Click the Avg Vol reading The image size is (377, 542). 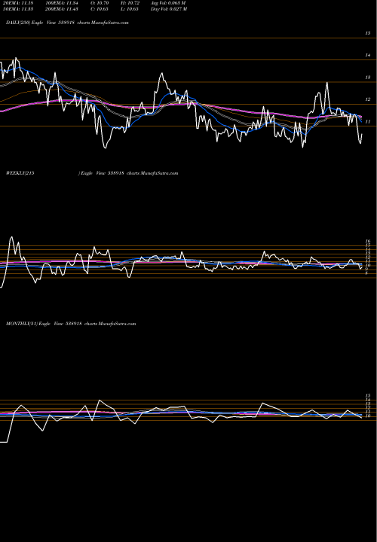click(x=168, y=3)
